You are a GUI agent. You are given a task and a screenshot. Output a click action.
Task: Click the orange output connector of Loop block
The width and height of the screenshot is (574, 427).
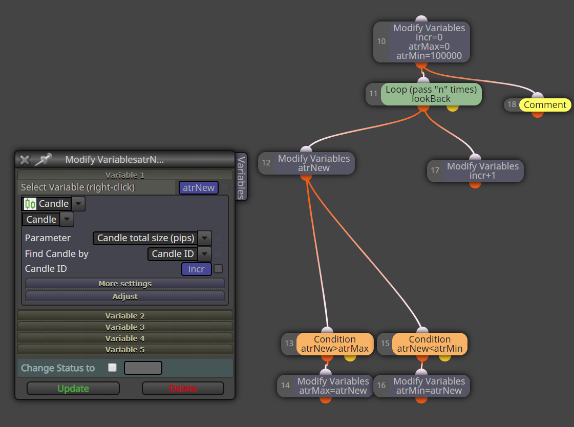click(423, 108)
